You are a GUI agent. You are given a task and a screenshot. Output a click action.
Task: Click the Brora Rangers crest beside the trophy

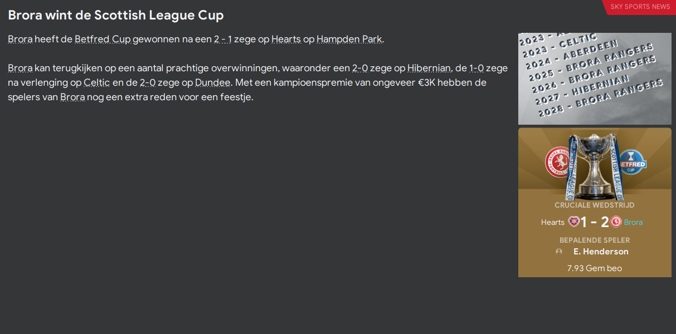tap(559, 162)
